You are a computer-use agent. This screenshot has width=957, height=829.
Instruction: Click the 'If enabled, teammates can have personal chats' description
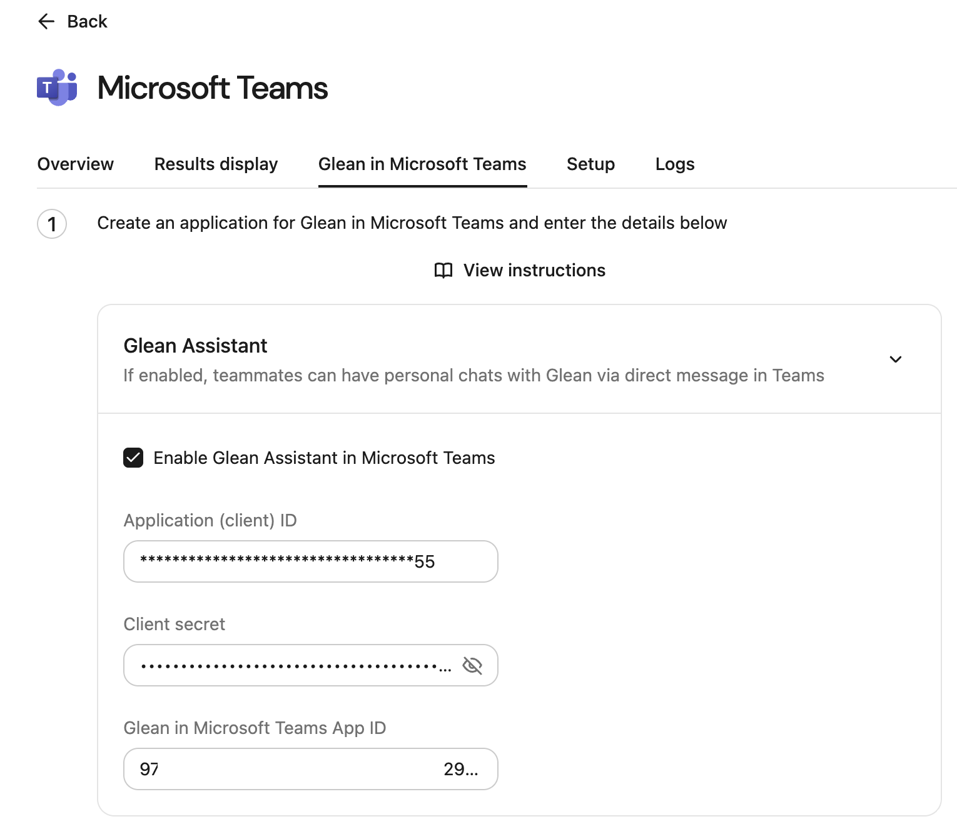[473, 375]
